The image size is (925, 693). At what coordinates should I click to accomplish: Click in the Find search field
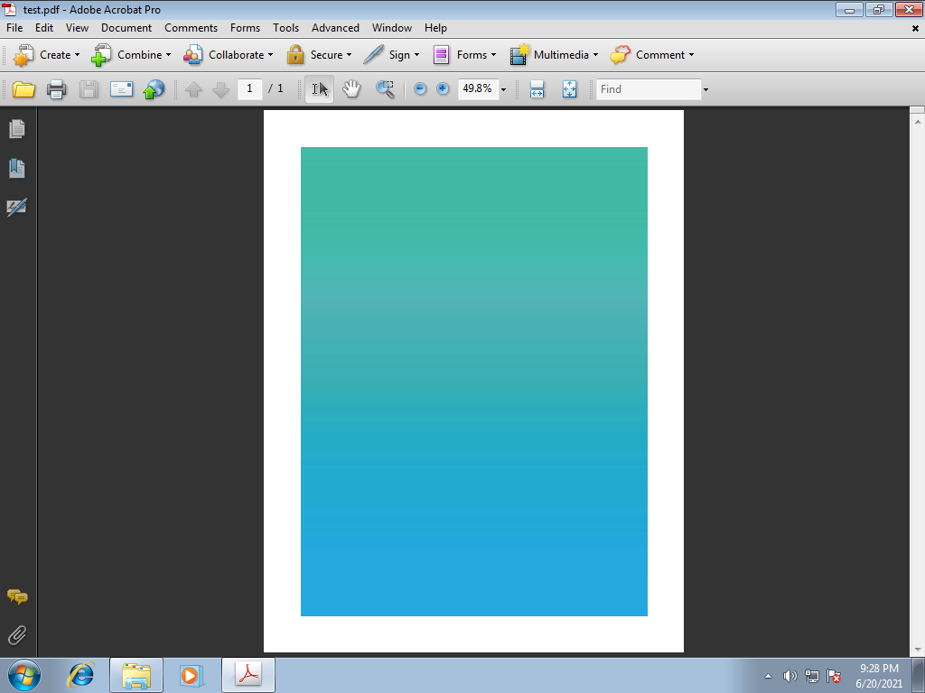pyautogui.click(x=648, y=89)
